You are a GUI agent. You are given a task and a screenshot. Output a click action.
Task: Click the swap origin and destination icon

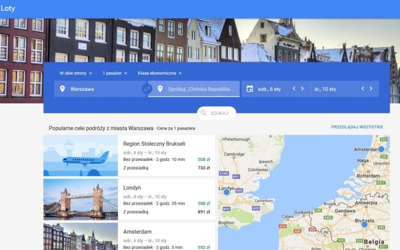147,89
